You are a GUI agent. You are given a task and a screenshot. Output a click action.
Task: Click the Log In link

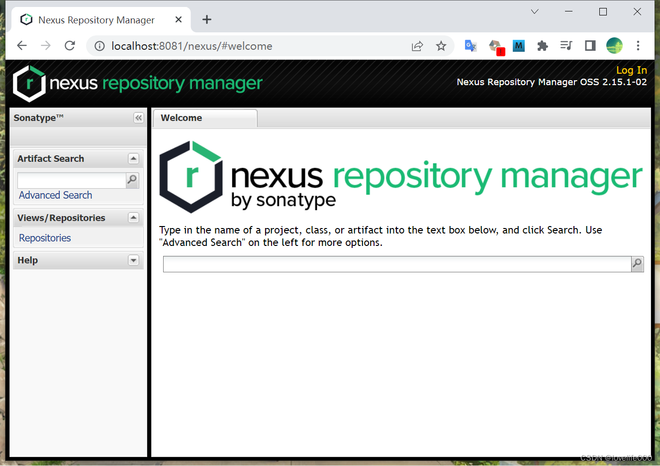632,70
